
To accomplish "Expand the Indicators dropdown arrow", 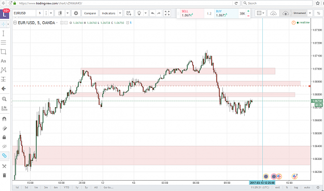I will click(x=120, y=13).
